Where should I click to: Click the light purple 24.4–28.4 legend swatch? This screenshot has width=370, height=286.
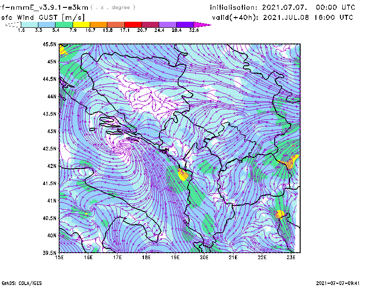(167, 25)
